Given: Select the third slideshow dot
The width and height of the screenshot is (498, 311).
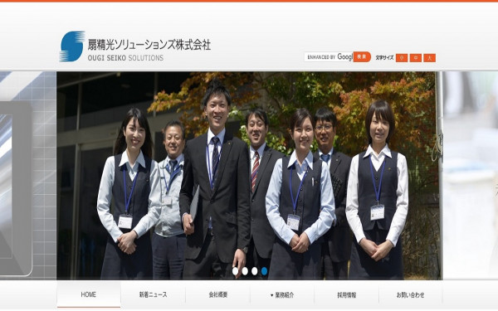Looking at the screenshot, I should 255,271.
